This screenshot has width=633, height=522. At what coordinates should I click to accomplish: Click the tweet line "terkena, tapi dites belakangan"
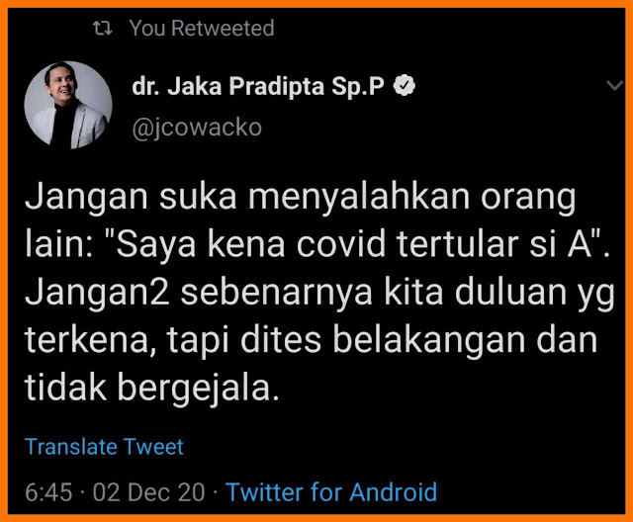coord(311,341)
